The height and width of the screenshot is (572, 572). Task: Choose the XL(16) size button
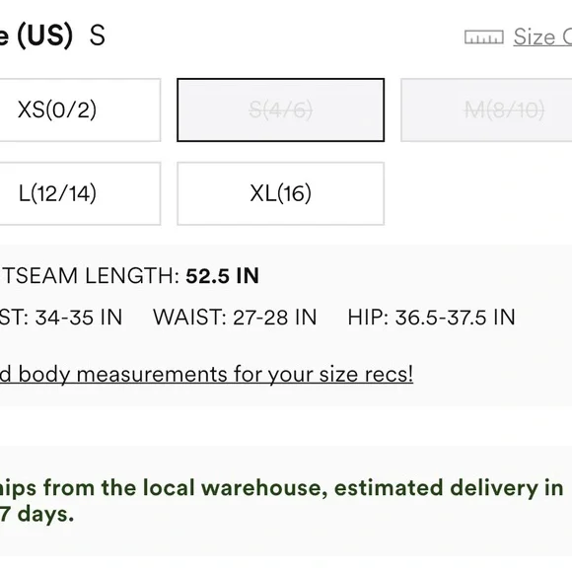(x=280, y=193)
